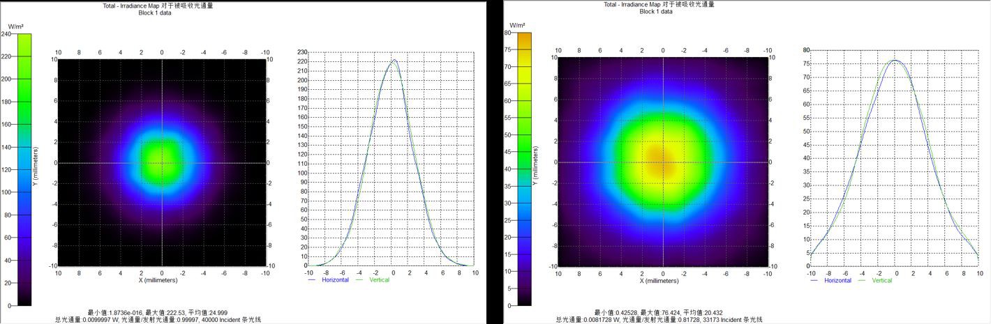The width and height of the screenshot is (991, 324).
Task: Click the Block 1 data subtitle on right
Action: pyautogui.click(x=656, y=12)
